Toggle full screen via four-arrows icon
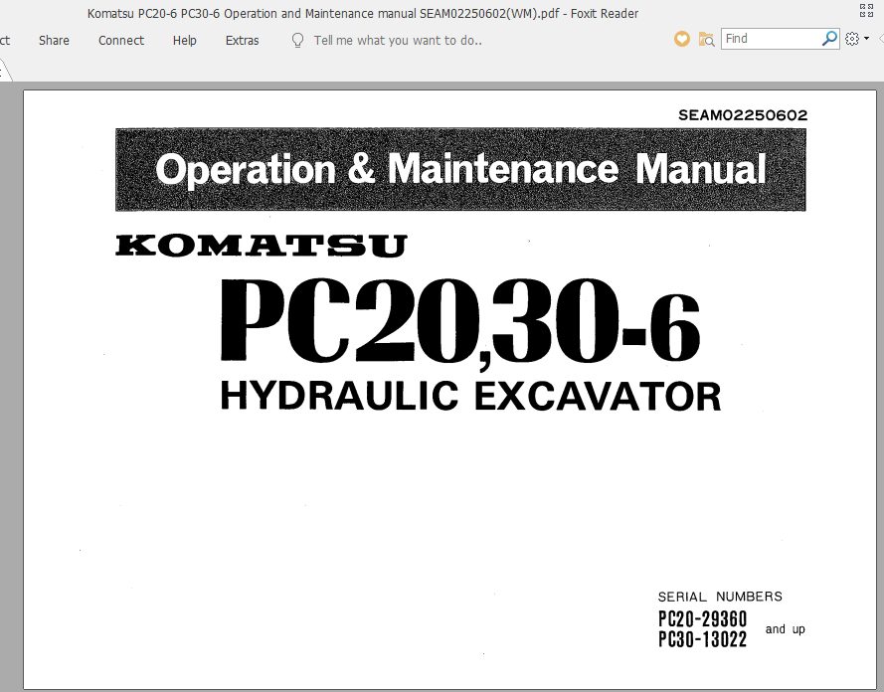This screenshot has width=884, height=692. 866,10
